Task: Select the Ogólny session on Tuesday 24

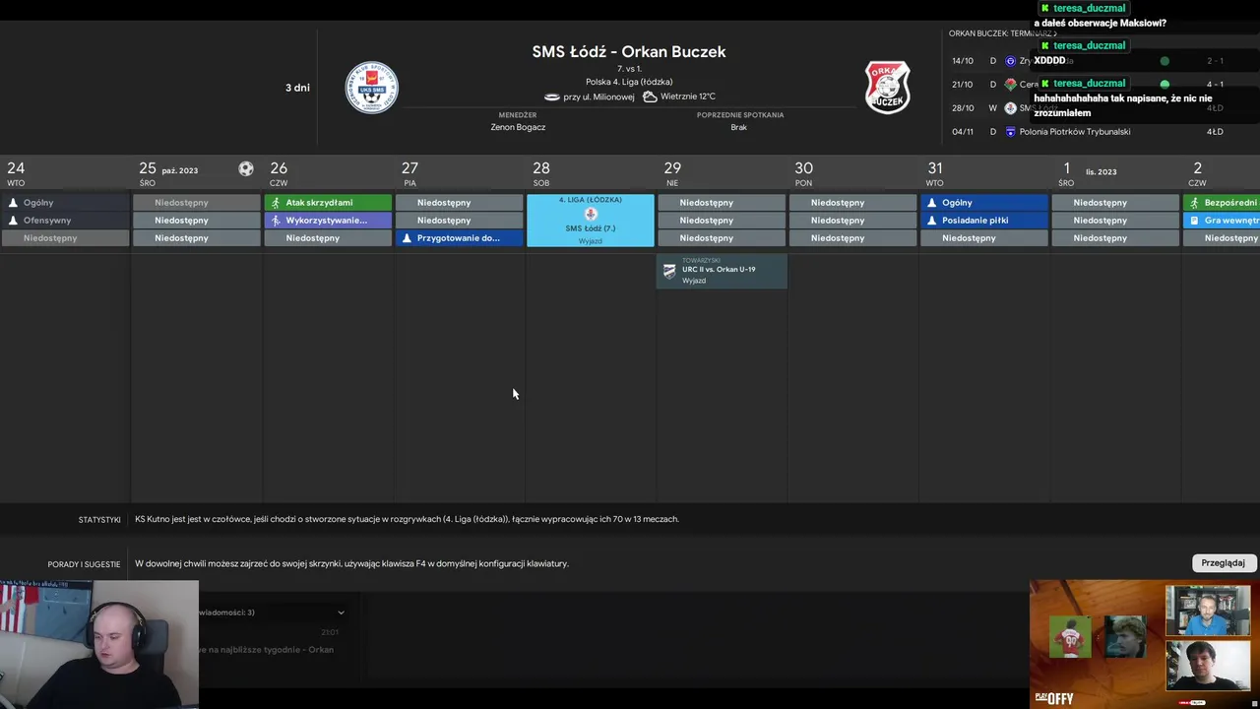Action: [65, 203]
